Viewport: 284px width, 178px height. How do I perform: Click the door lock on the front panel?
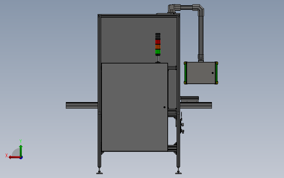point(164,107)
